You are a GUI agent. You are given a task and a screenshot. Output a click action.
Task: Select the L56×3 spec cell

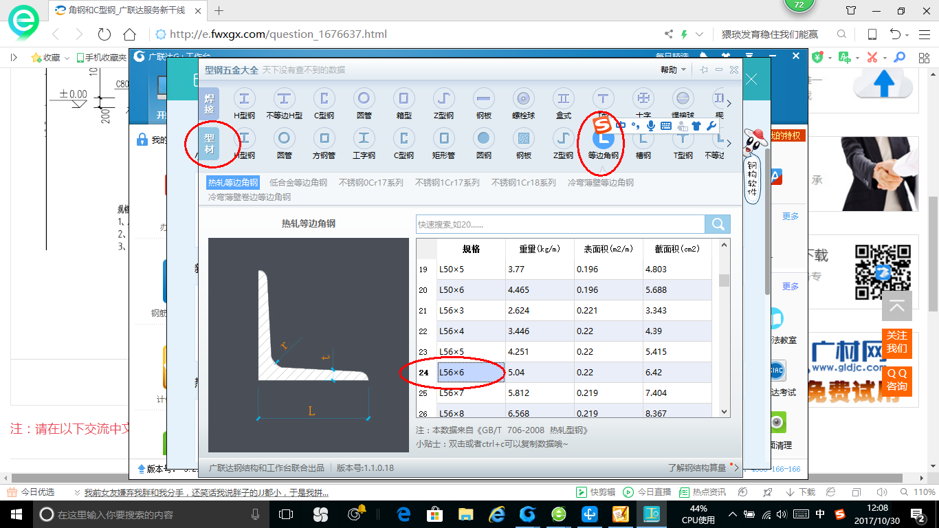471,311
